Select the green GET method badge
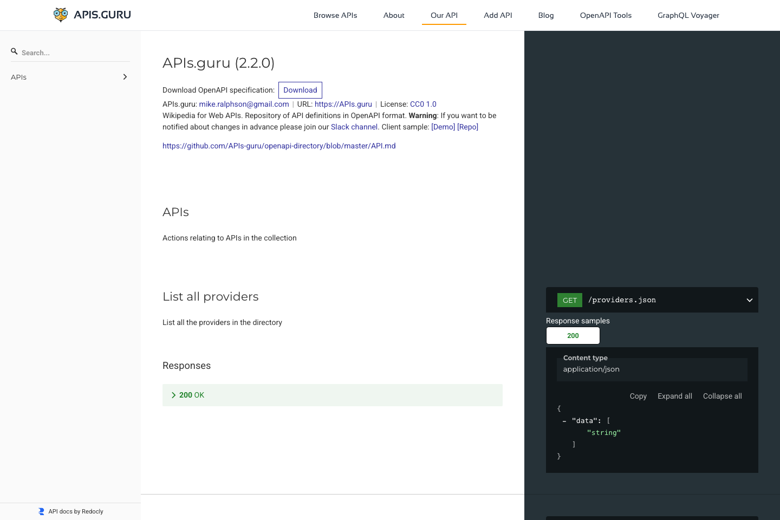Image resolution: width=780 pixels, height=520 pixels. (569, 300)
